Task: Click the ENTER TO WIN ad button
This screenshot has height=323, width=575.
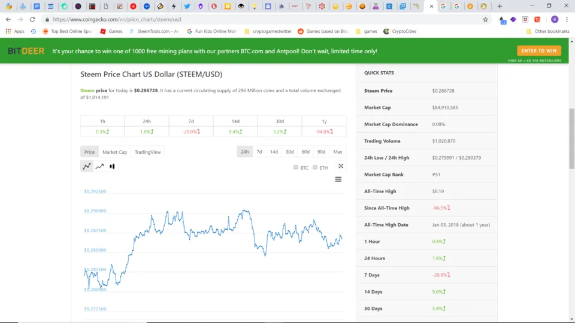Action: [538, 51]
